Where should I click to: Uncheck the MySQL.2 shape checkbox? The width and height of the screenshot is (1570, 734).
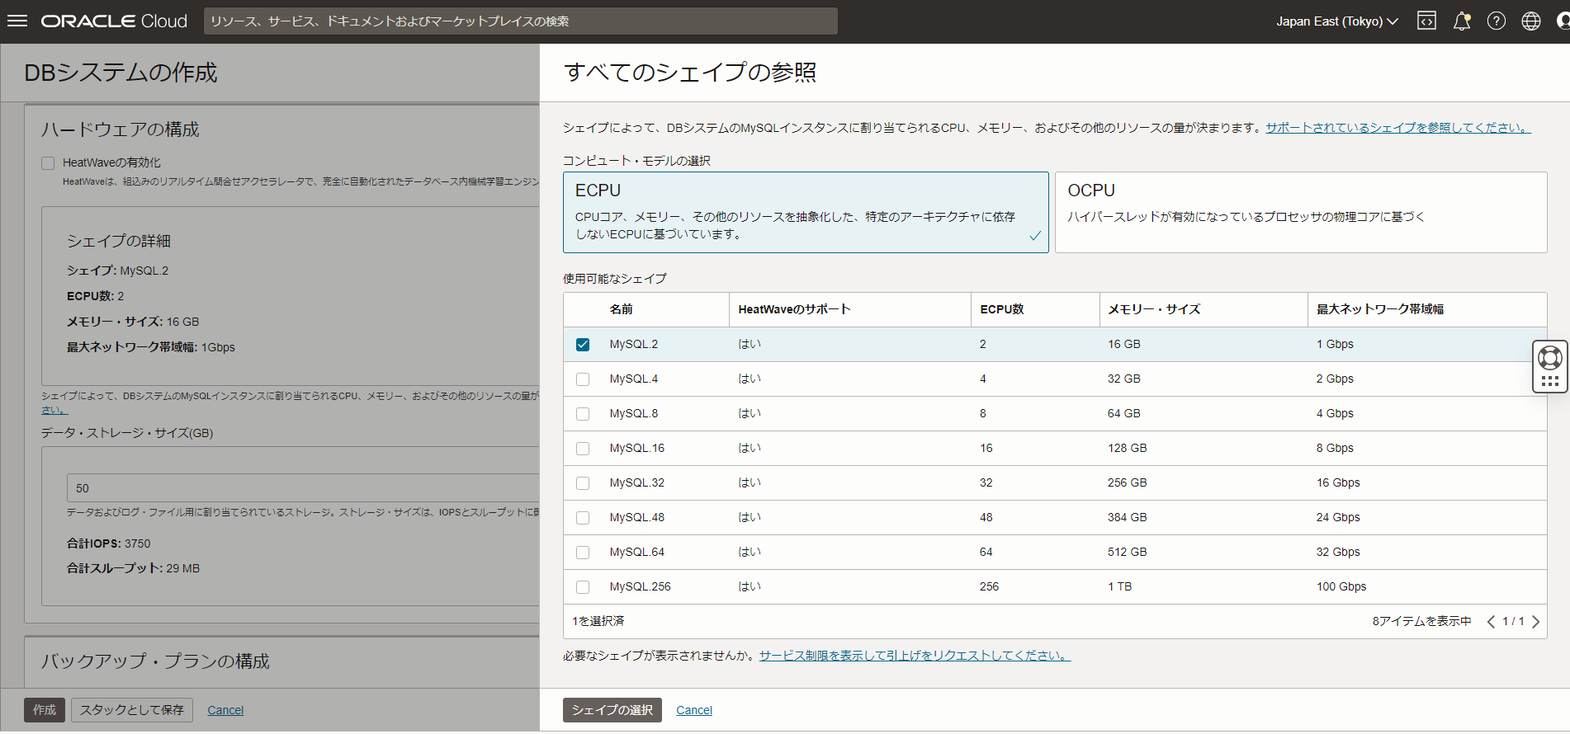(583, 345)
